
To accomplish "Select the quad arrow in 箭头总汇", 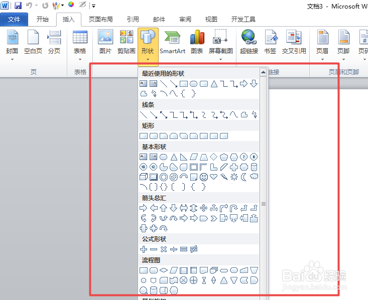I will click(204, 208).
